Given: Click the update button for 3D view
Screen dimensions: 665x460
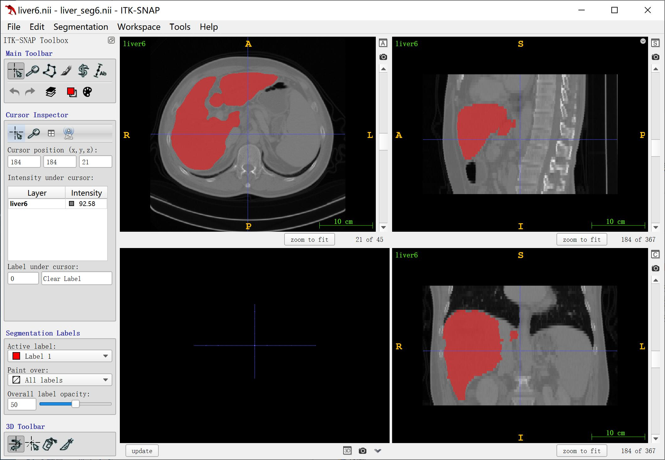Looking at the screenshot, I should point(142,451).
